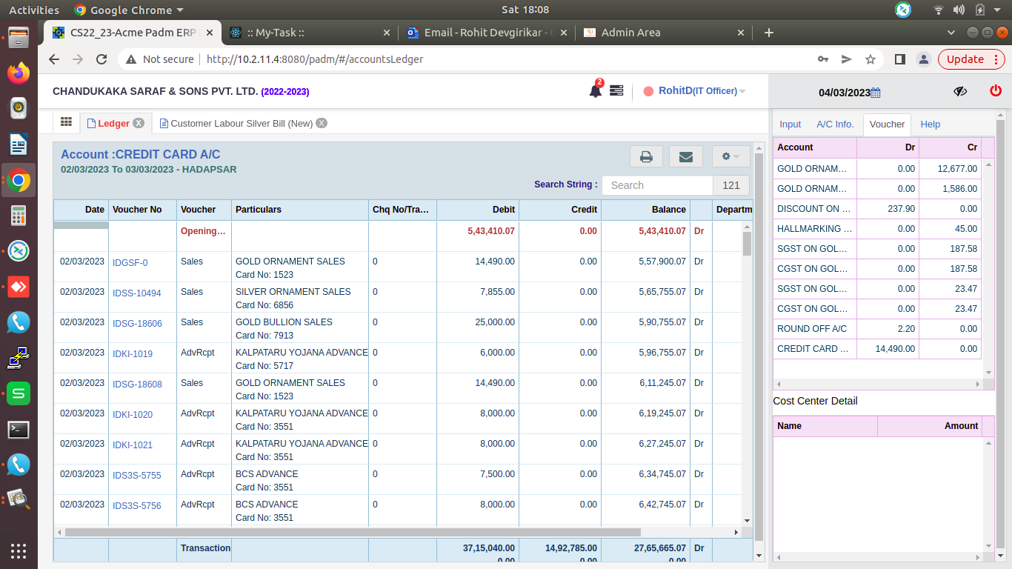Switch to Customer Labour Silver Bill tab
The image size is (1012, 569).
coord(242,124)
